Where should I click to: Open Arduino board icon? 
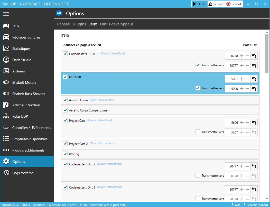6,71
